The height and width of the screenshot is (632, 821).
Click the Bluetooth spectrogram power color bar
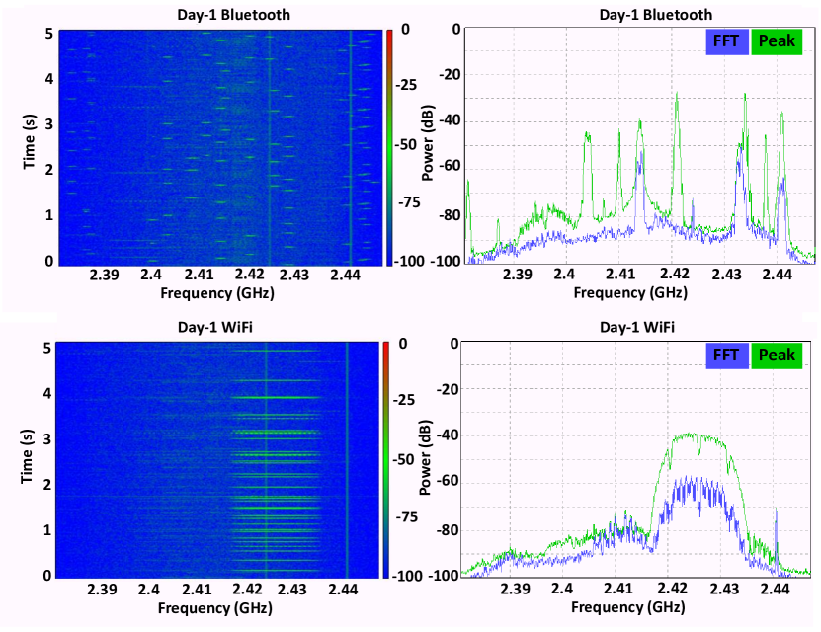pos(389,147)
